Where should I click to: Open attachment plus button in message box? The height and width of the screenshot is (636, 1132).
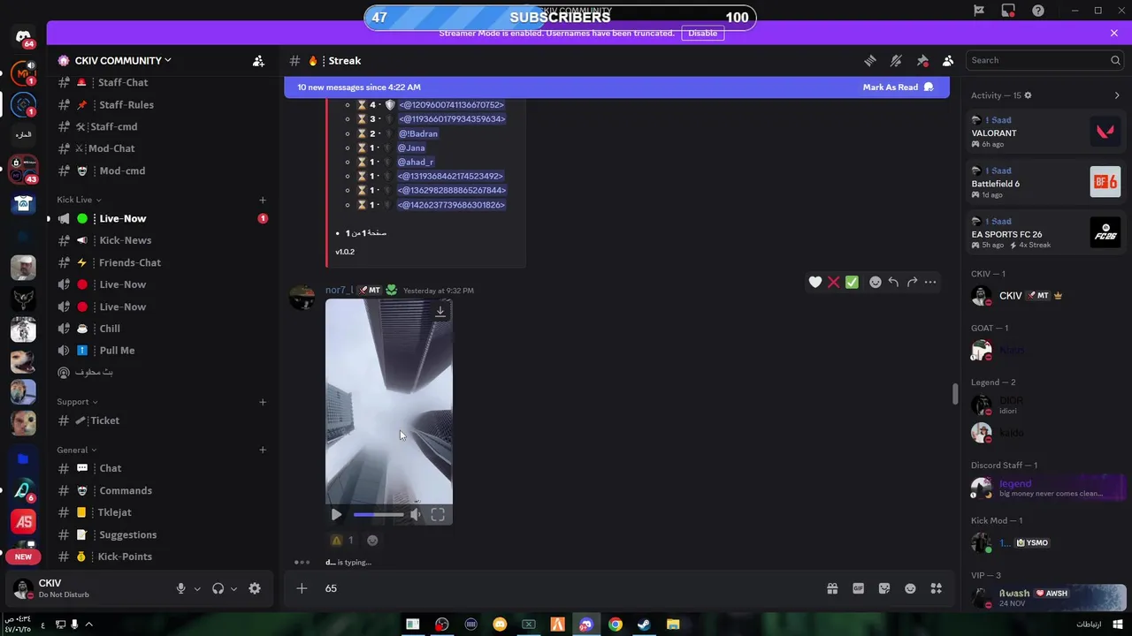tap(302, 588)
